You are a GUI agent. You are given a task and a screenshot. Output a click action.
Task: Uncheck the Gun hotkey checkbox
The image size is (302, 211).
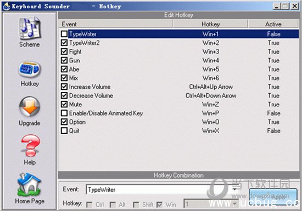pyautogui.click(x=64, y=60)
